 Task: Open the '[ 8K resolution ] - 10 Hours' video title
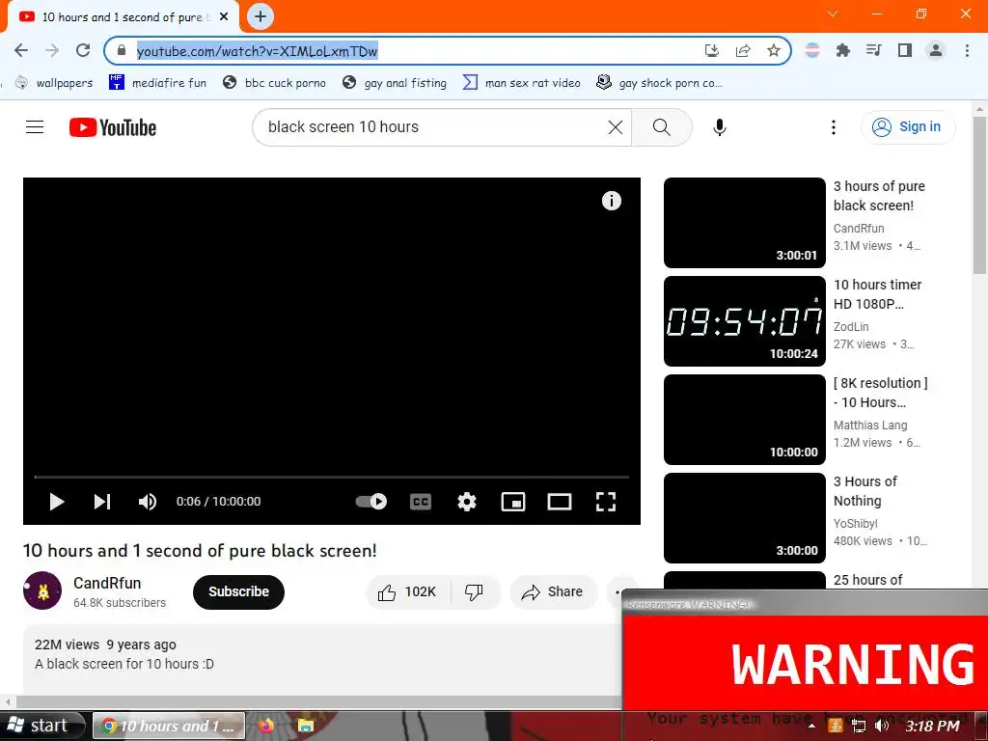point(880,393)
